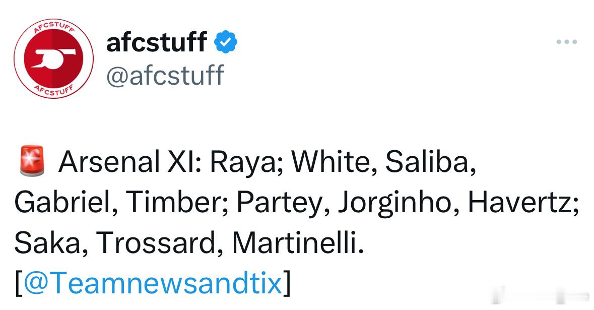Viewport: 594px width, 310px height.
Task: Click the blurred watermark at bottom right
Action: 541,295
